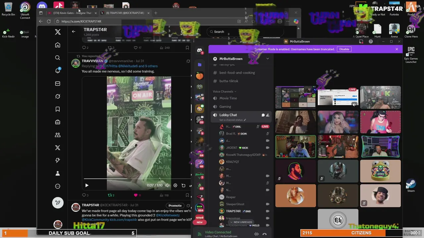
Task: Switch to Kevin Gates YouTube tab
Action: (72, 13)
